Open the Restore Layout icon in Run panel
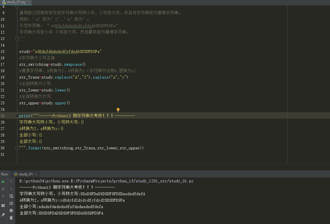 tap(3, 206)
